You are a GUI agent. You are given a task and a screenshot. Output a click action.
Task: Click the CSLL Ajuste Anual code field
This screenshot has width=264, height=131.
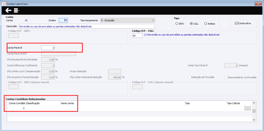coord(137,87)
